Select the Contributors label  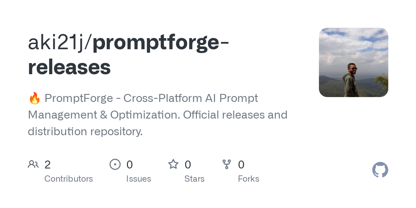(69, 179)
